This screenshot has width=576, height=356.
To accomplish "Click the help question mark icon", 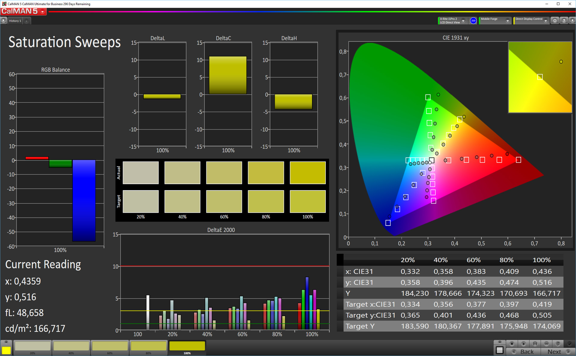I will [564, 21].
